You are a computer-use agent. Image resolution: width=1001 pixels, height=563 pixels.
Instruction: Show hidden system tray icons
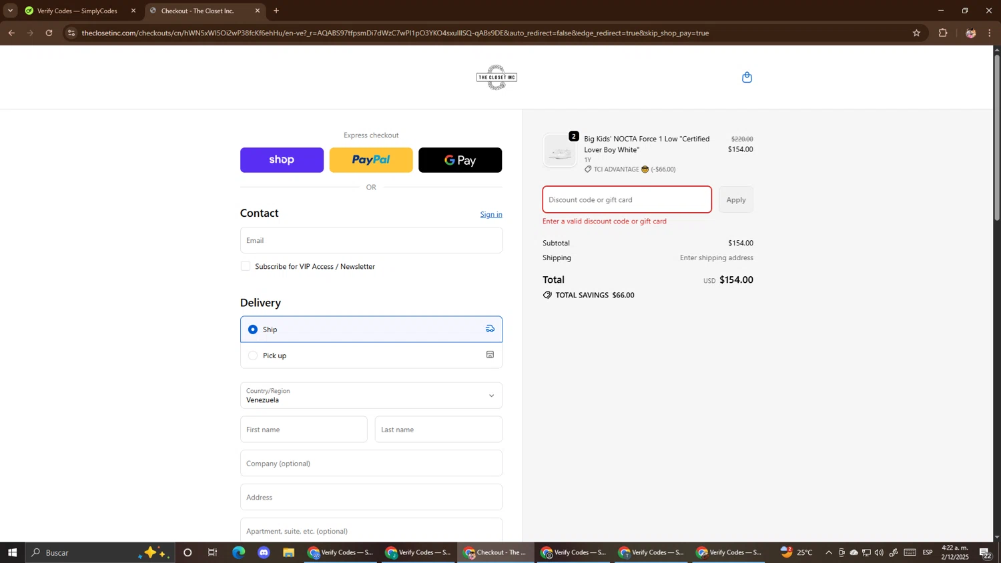(x=829, y=552)
